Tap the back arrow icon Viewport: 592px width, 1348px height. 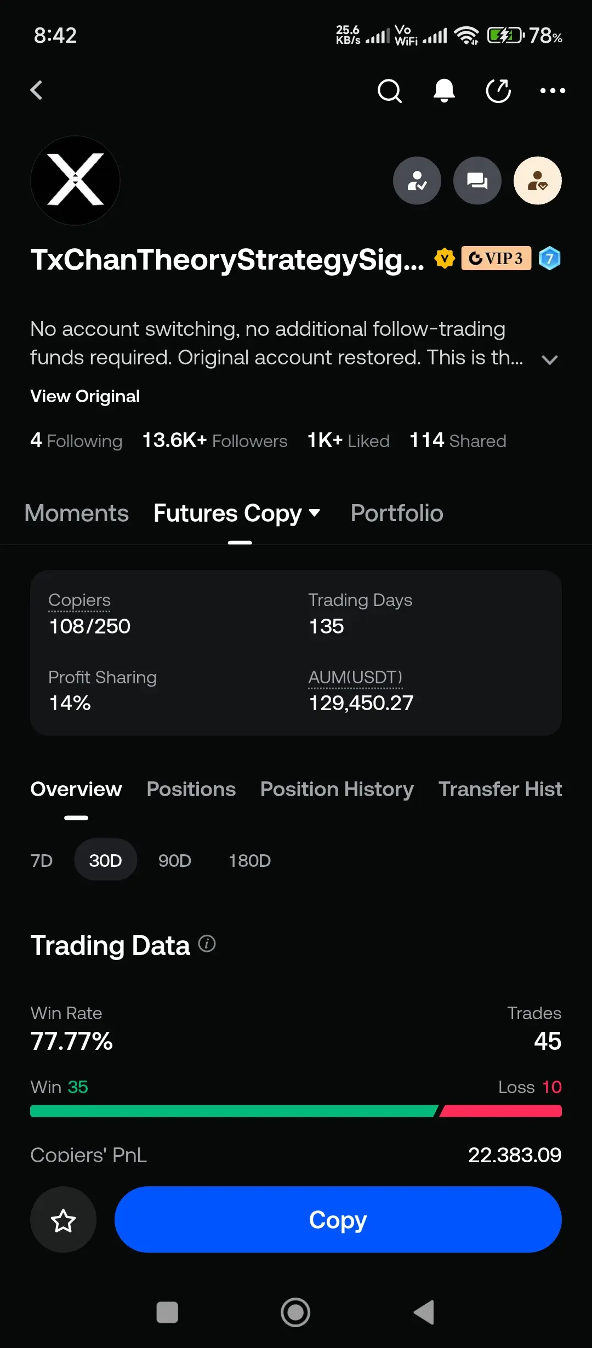(x=37, y=90)
